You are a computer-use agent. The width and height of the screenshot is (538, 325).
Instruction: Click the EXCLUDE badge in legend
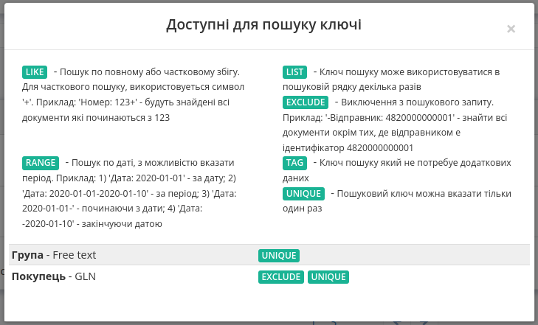[306, 102]
